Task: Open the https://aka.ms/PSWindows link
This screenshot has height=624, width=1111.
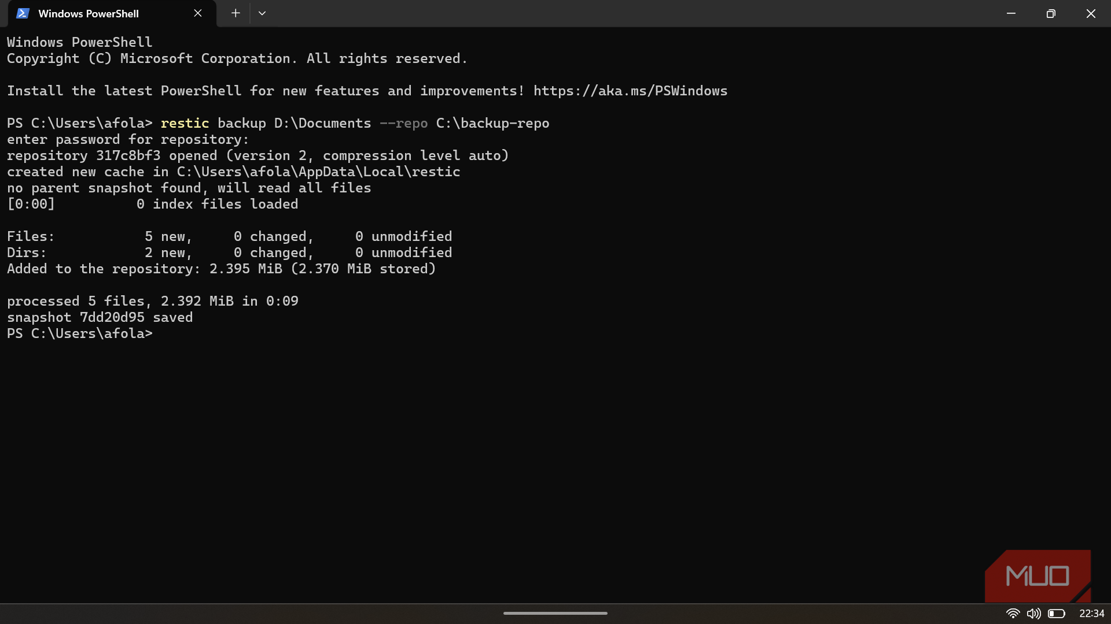Action: coord(631,91)
